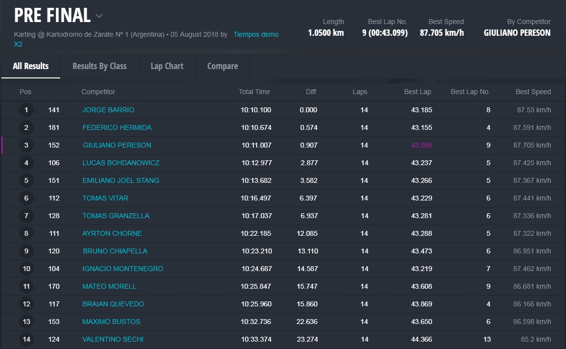Switch to Results By Class tab
Screen dimensions: 566x349
click(x=99, y=66)
